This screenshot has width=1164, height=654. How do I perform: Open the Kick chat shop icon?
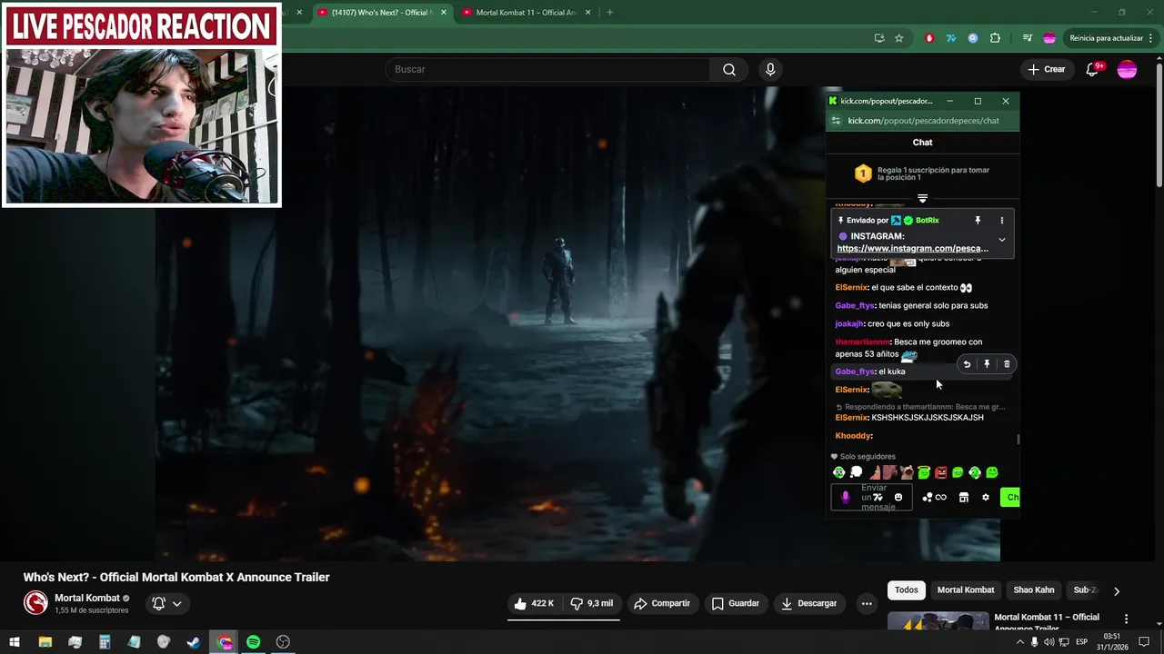tap(964, 498)
